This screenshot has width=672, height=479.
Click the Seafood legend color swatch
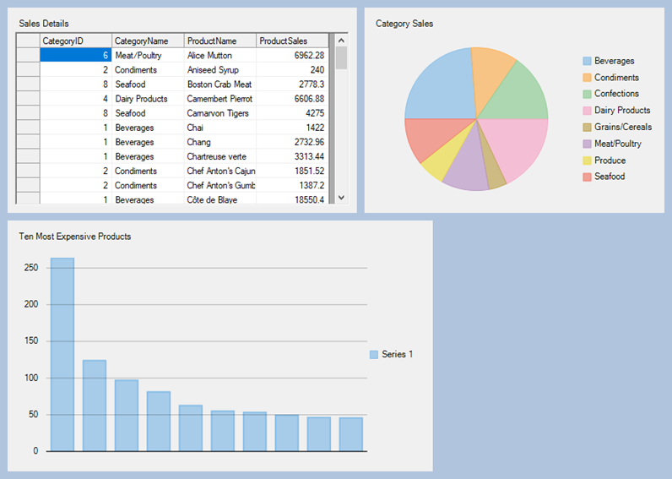point(587,177)
